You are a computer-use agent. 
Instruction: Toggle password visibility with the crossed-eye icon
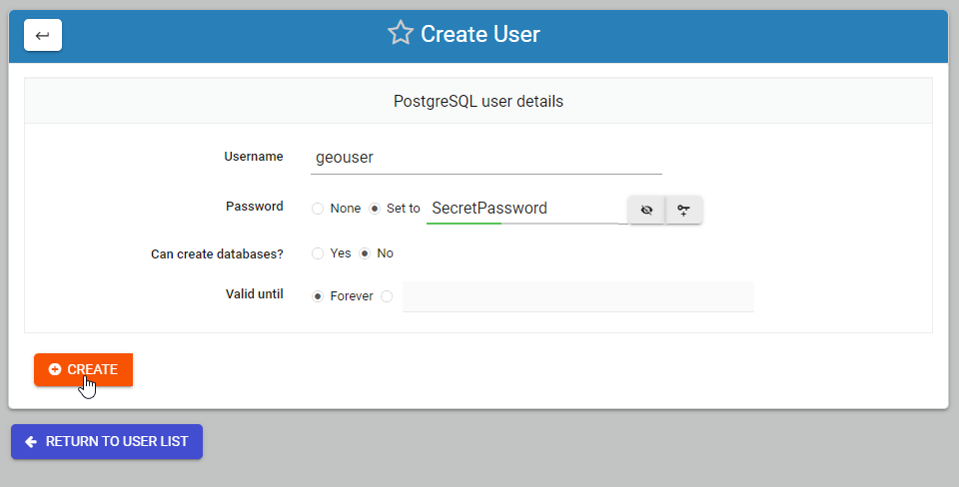646,210
